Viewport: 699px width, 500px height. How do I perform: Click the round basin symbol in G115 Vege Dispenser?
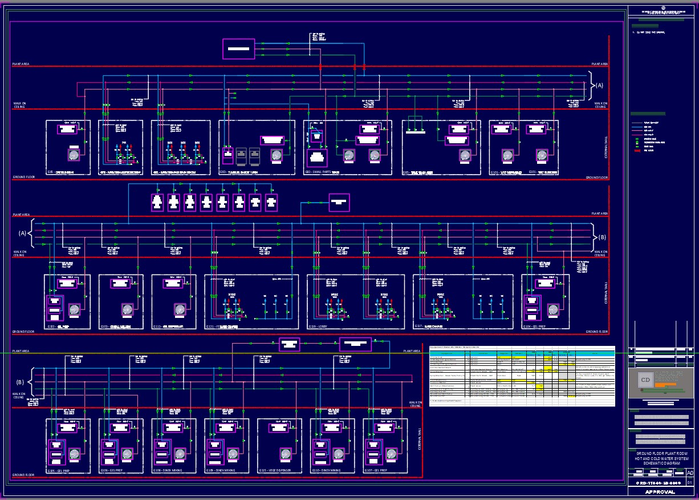coord(286,454)
